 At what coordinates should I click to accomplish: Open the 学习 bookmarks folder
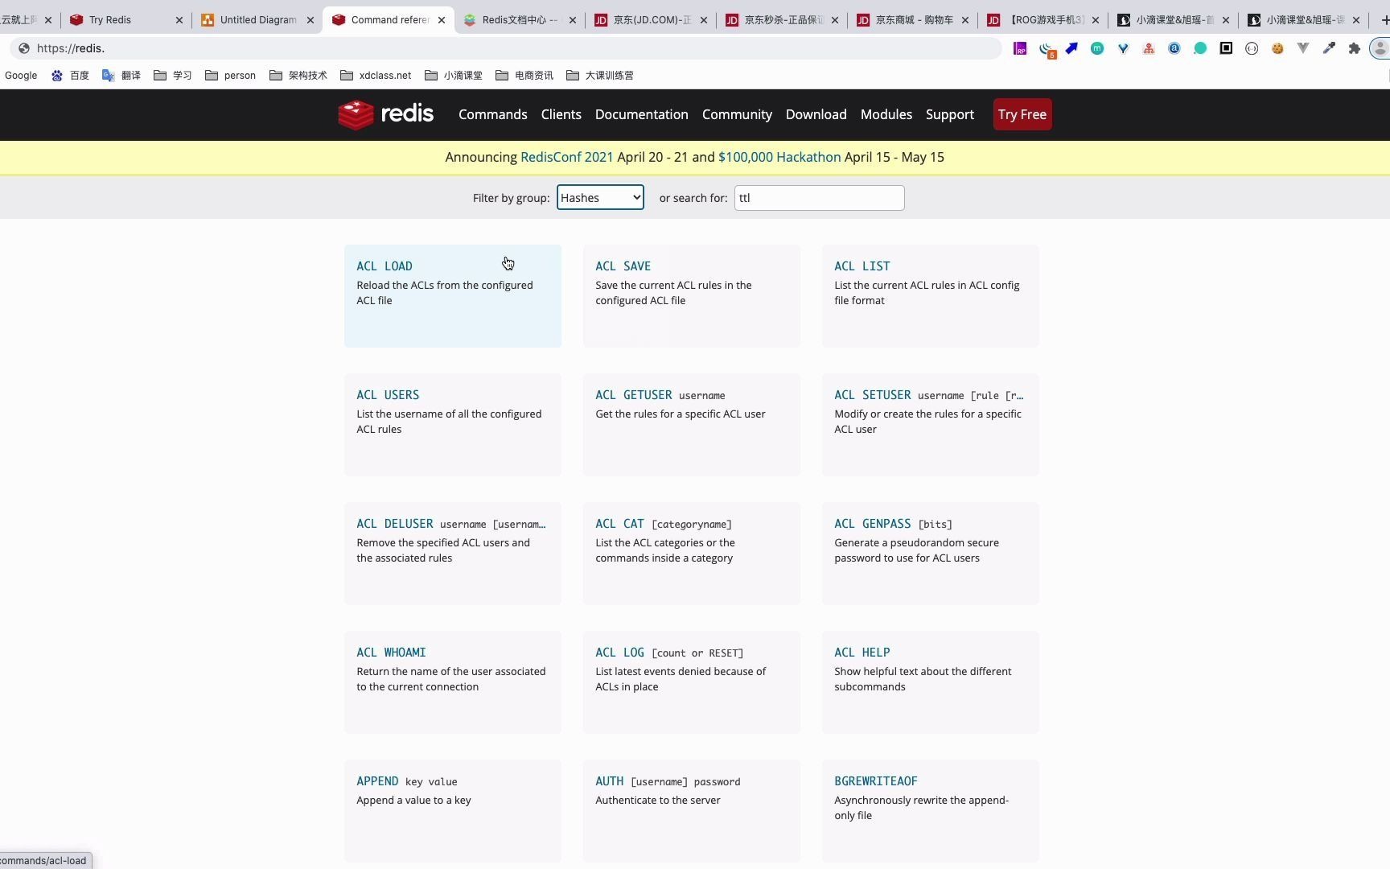coord(173,76)
